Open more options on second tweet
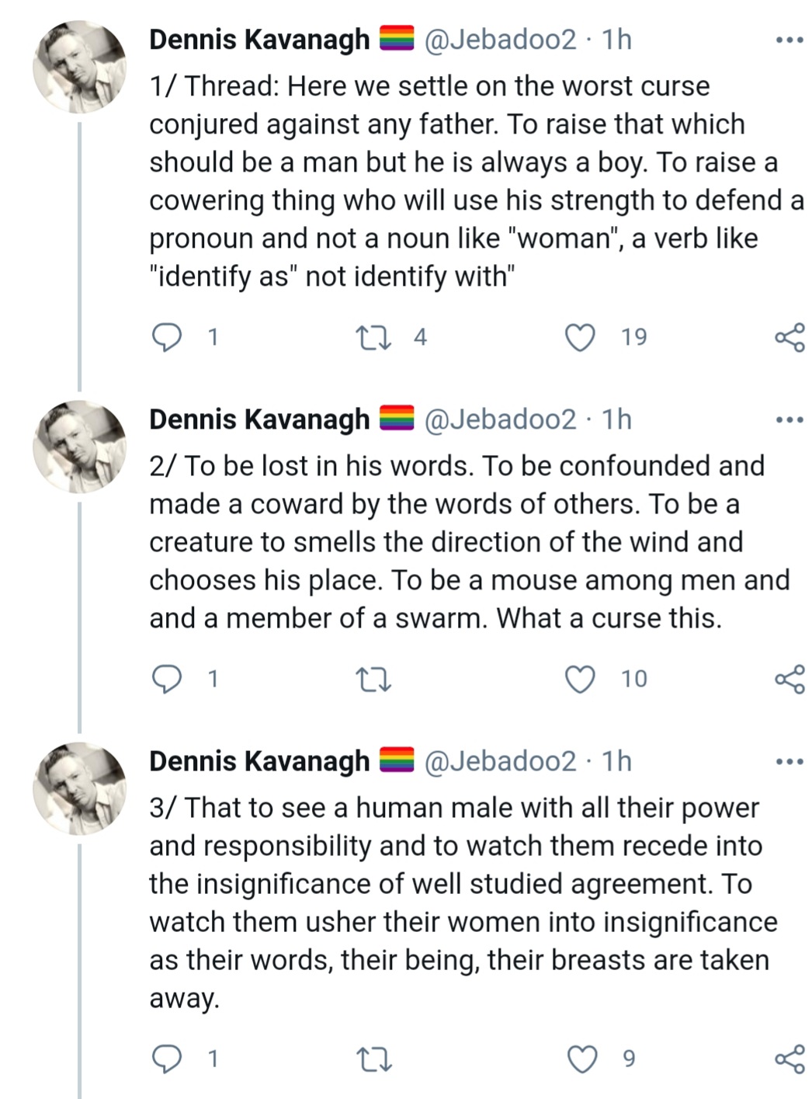The height and width of the screenshot is (1099, 812). click(x=789, y=420)
